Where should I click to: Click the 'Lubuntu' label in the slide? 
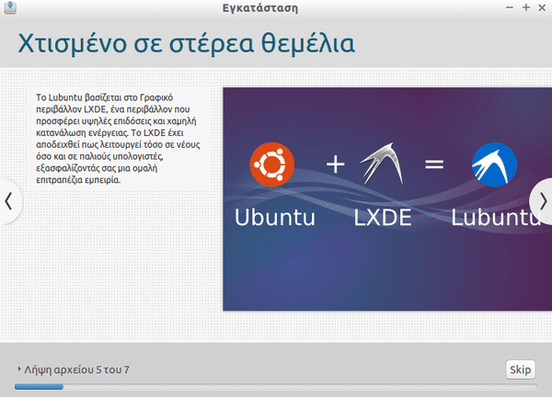click(496, 217)
